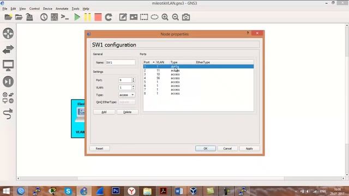Open the Tools menu
The width and height of the screenshot is (349, 196).
coord(75,9)
